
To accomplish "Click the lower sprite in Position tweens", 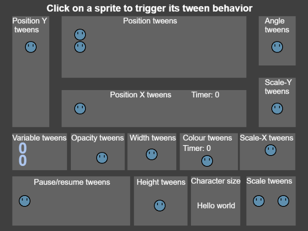I will (x=80, y=47).
